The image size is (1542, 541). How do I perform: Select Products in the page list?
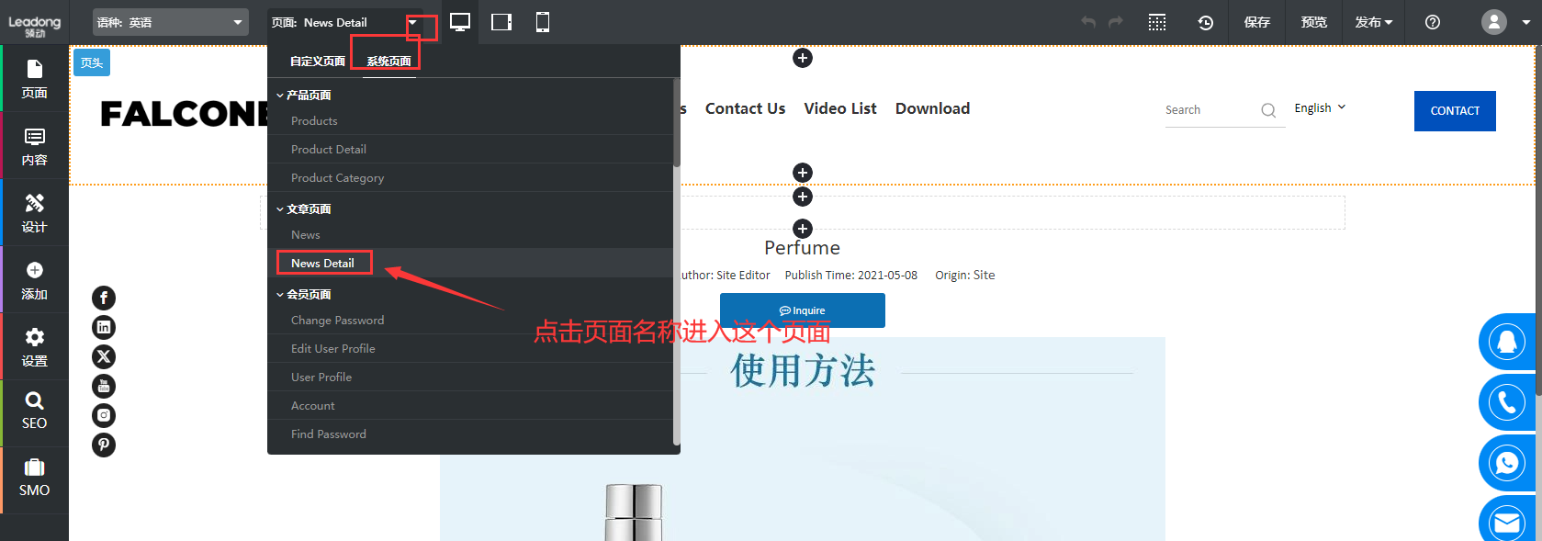470,120
